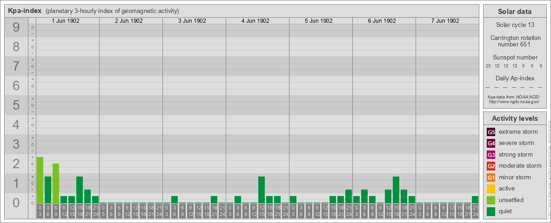Click the Solar cycle 13 text

click(x=514, y=25)
